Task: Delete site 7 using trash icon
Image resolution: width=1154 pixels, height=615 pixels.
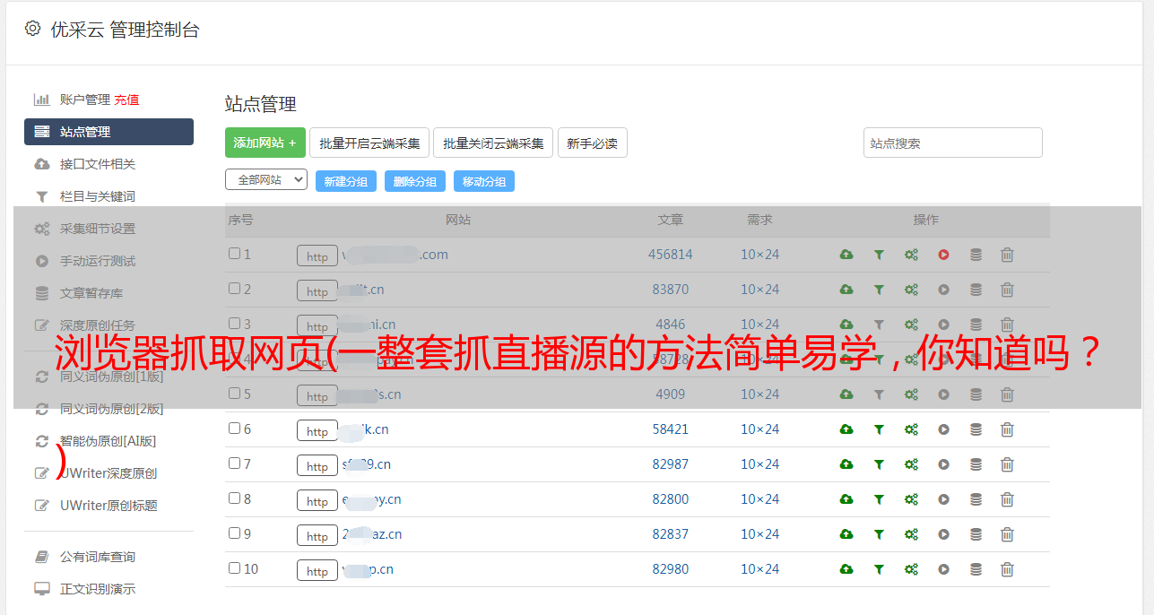Action: coord(1007,464)
